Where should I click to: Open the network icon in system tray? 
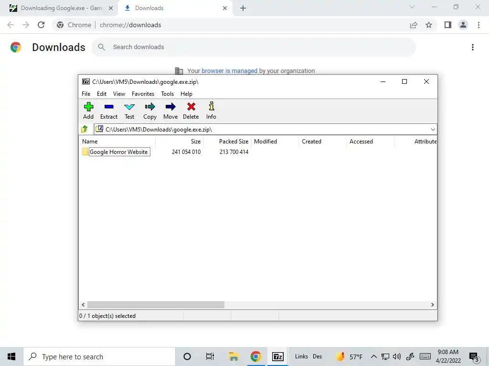tap(385, 356)
